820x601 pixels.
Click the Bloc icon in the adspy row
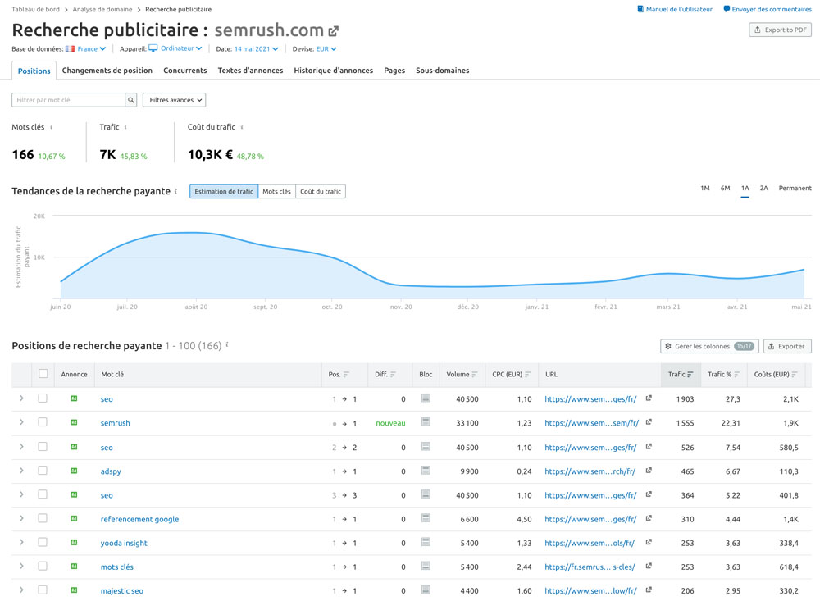[x=426, y=471]
